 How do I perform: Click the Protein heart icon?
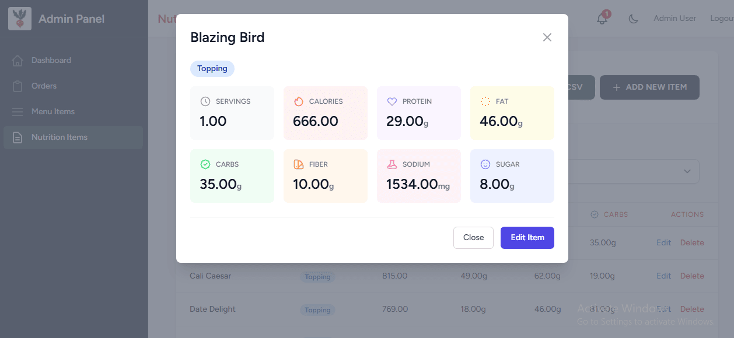click(x=392, y=101)
